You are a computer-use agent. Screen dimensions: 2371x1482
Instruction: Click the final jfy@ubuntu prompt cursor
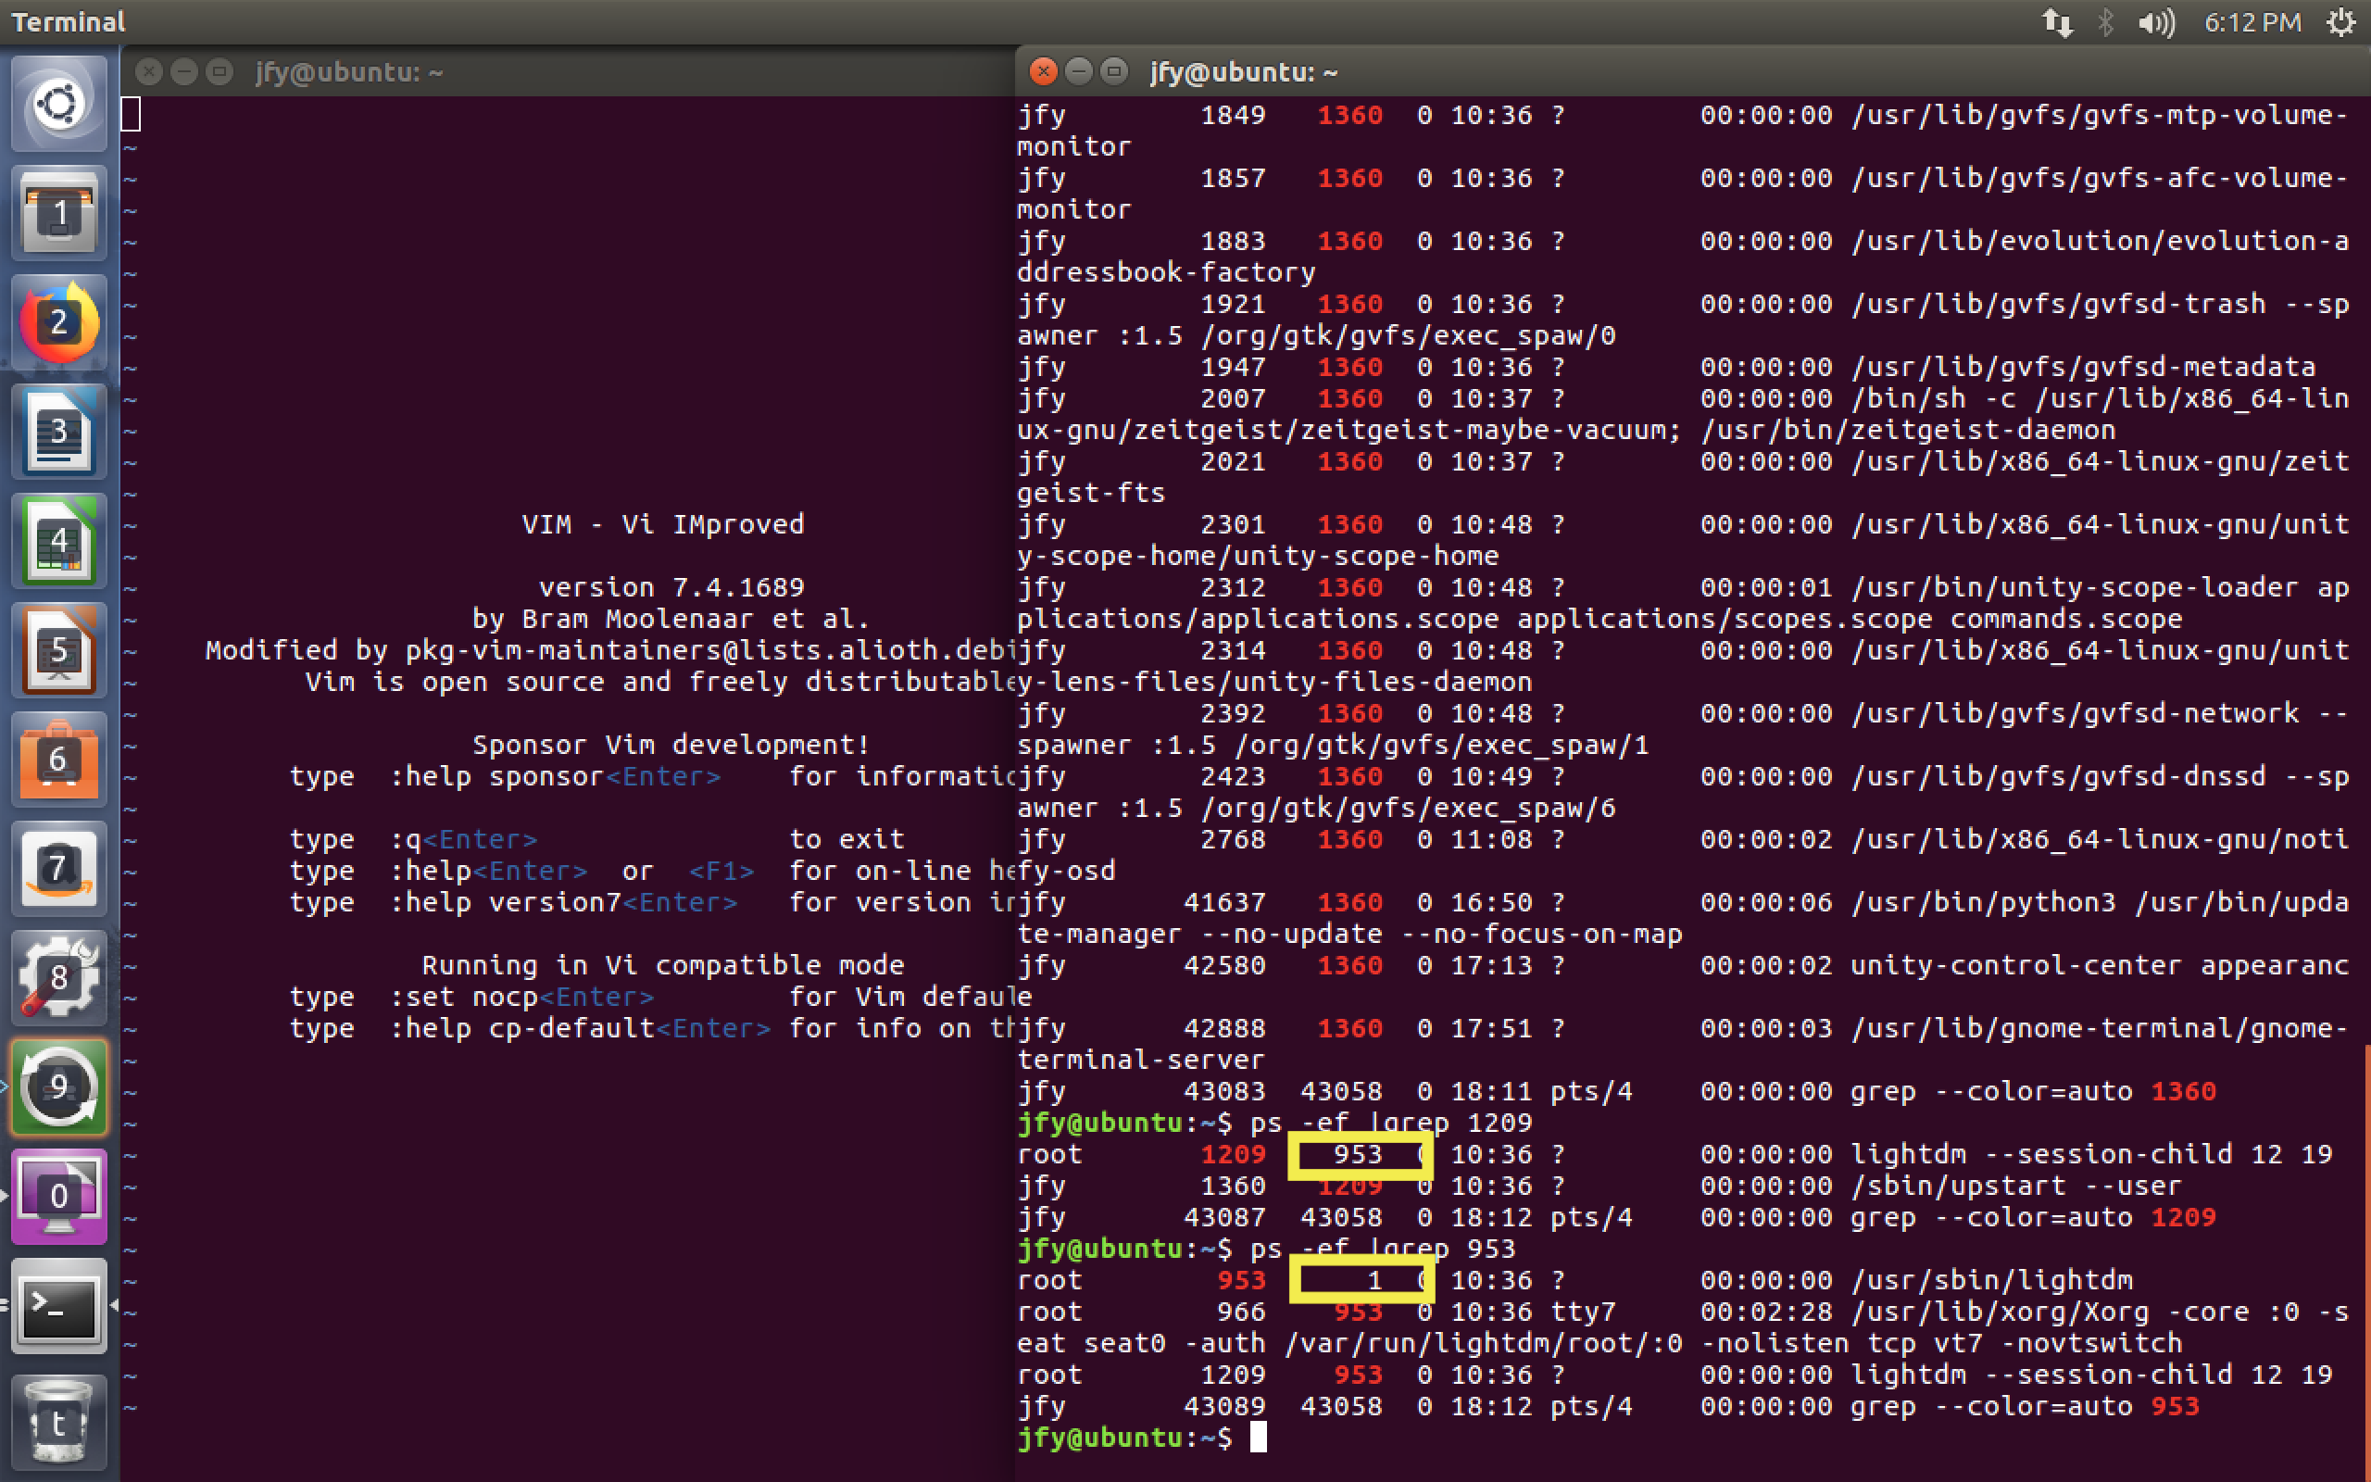[1258, 1437]
